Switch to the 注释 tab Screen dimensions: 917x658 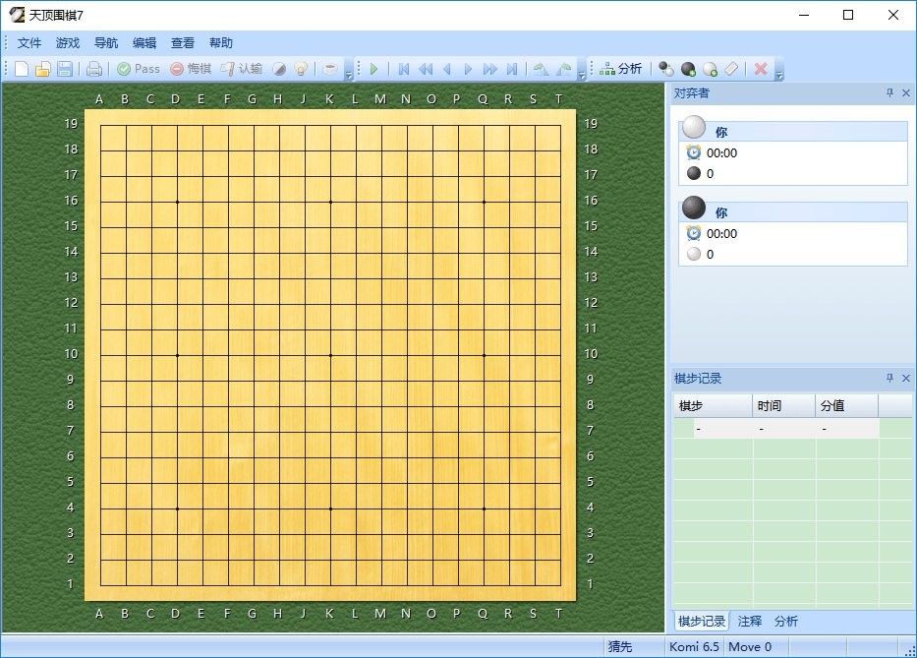pos(749,621)
